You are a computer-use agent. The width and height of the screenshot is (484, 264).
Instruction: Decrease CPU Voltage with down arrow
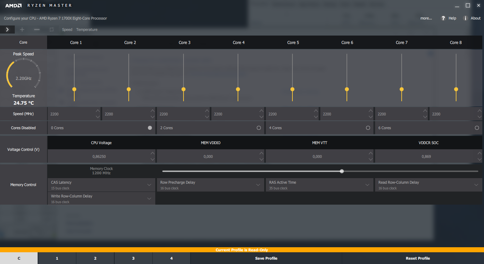[153, 159]
